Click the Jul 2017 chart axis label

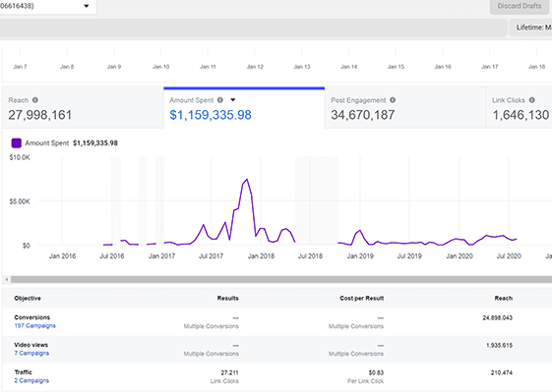tap(211, 256)
